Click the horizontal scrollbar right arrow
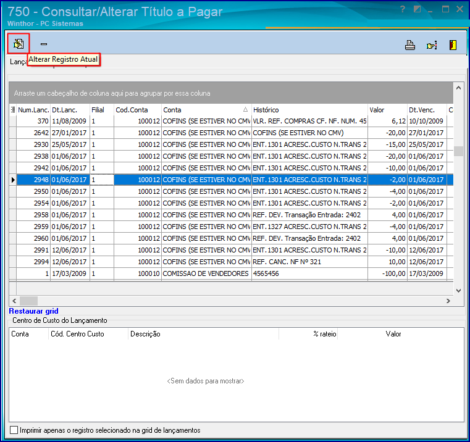Image resolution: width=470 pixels, height=442 pixels. pyautogui.click(x=448, y=301)
